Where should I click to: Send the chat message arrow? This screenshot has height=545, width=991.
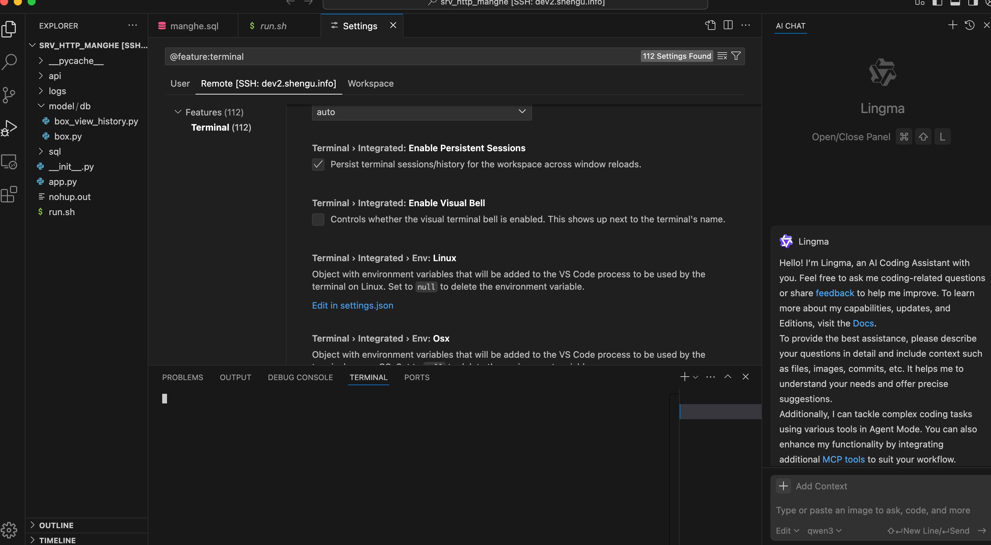[981, 531]
